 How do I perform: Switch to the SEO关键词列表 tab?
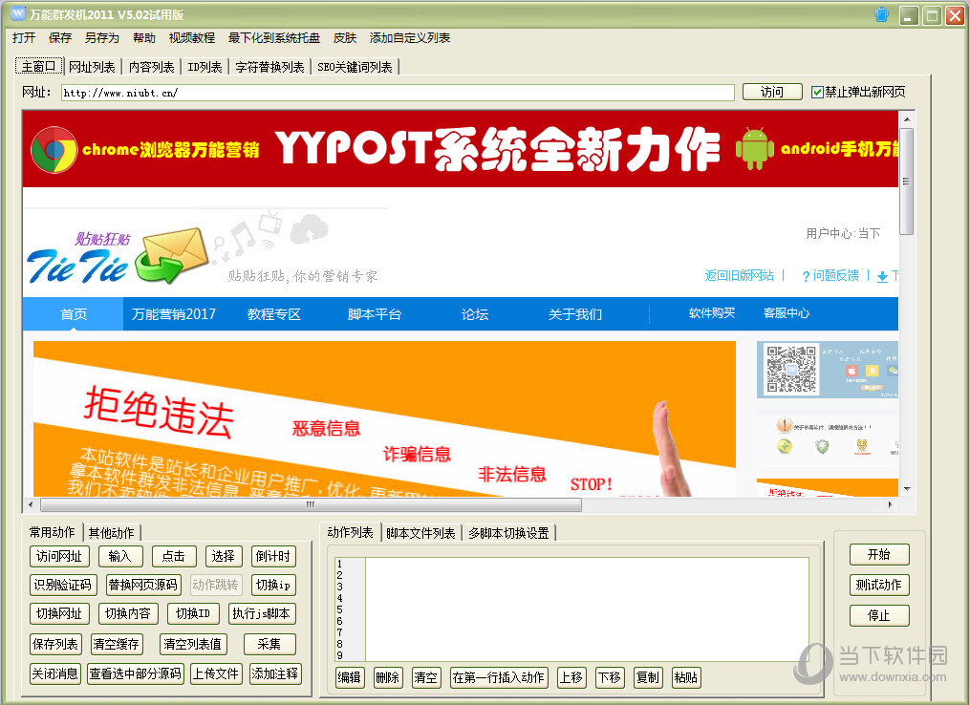(355, 67)
